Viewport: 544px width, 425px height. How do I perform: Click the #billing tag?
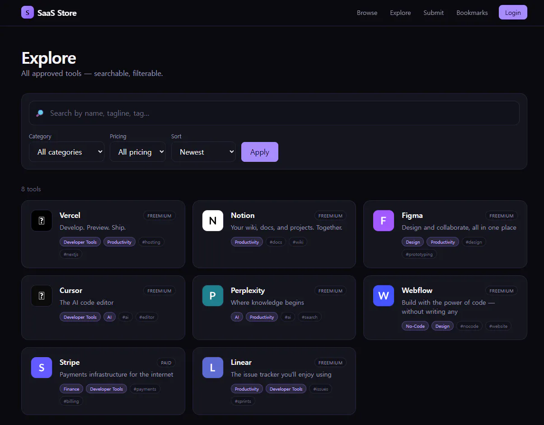point(71,401)
